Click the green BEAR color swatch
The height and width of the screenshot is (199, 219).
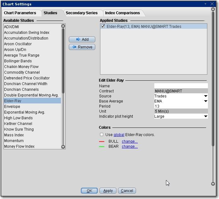pos(102,147)
